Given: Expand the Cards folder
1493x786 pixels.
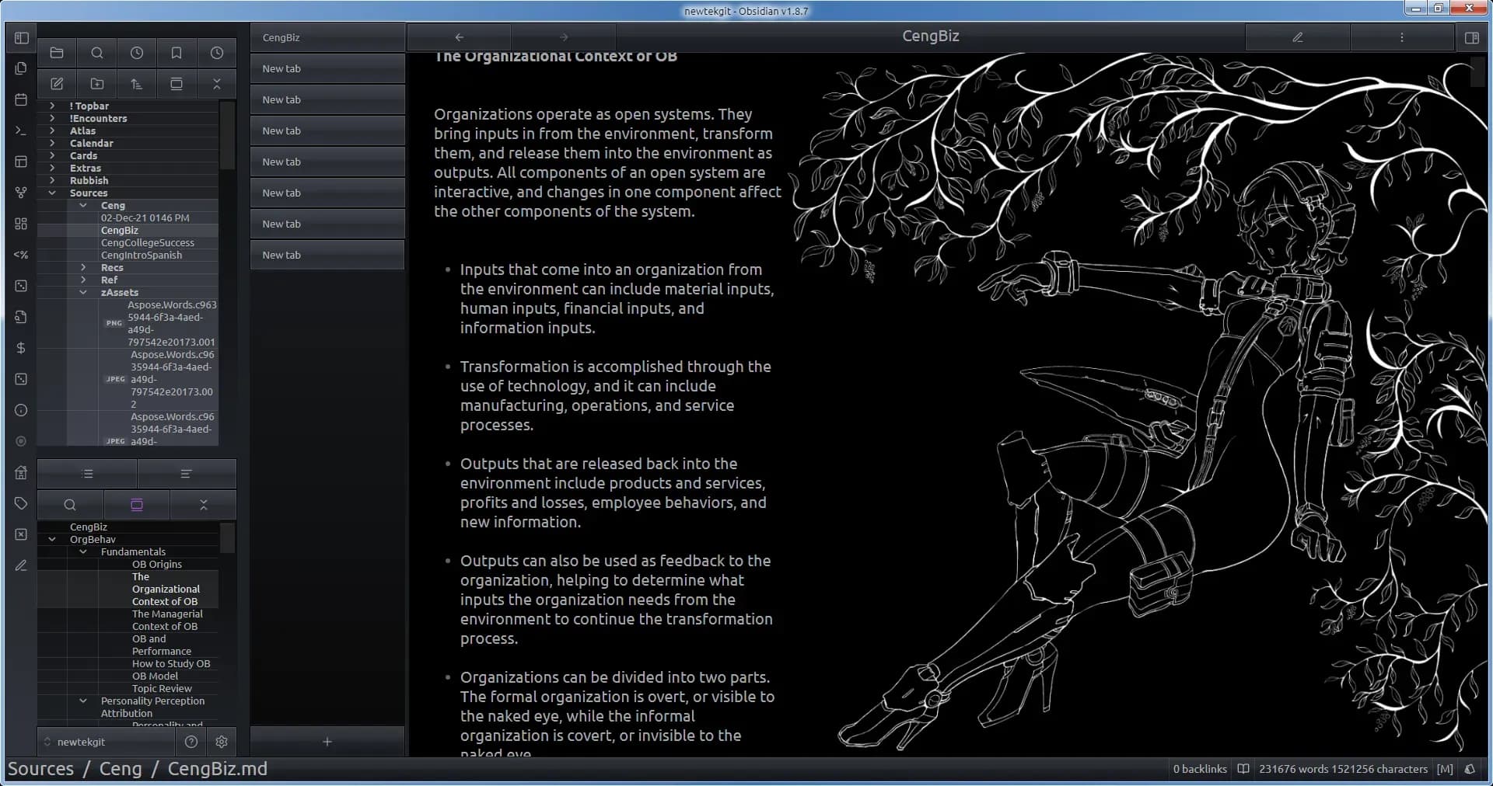Looking at the screenshot, I should pos(52,155).
